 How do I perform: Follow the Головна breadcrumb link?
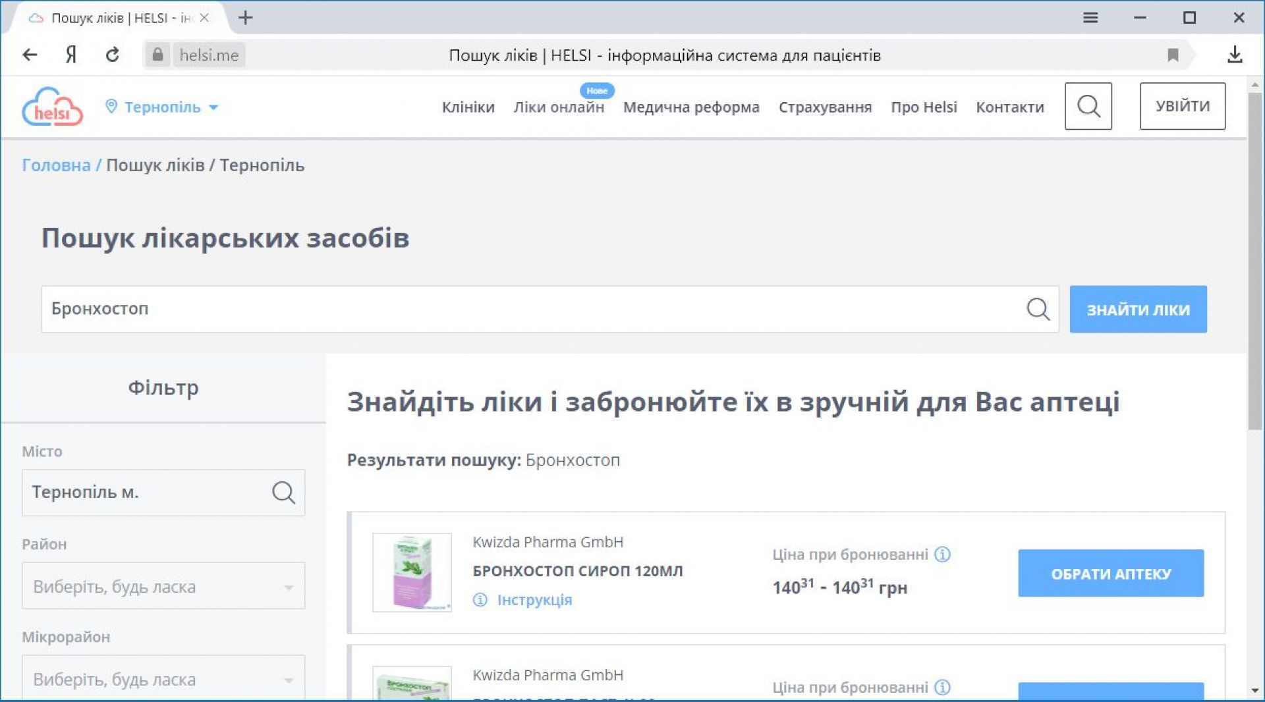point(56,165)
